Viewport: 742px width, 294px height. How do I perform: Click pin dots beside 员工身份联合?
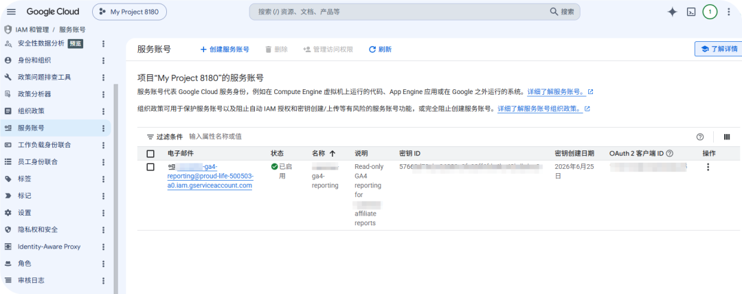(x=104, y=162)
